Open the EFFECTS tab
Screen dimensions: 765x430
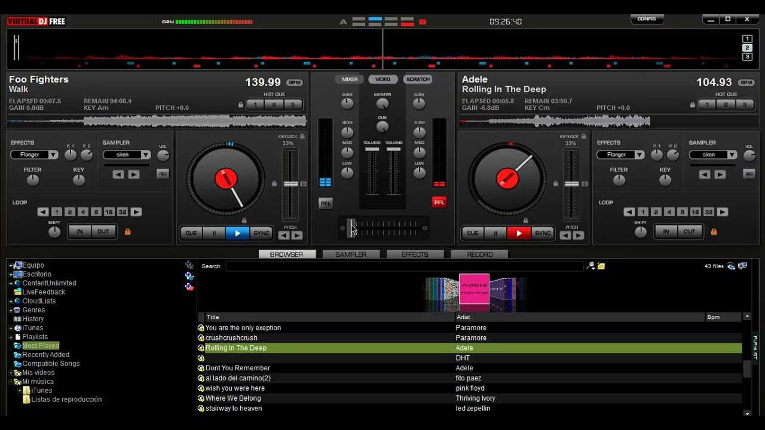pyautogui.click(x=415, y=254)
